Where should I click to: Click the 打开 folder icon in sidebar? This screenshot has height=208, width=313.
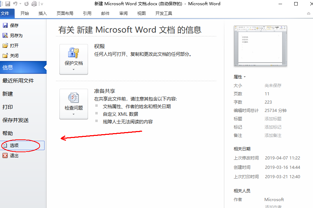[5, 45]
